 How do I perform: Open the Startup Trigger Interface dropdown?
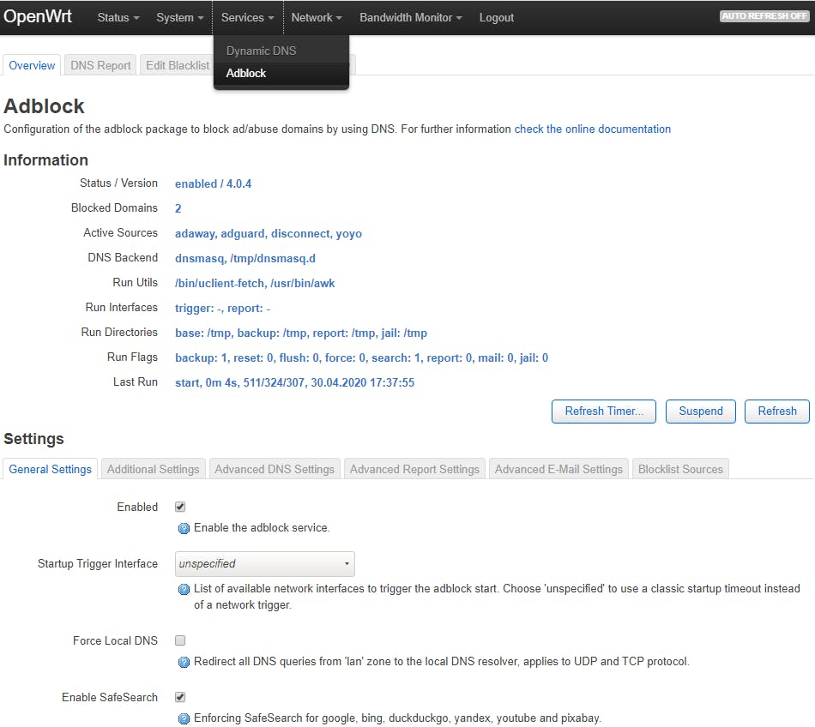[264, 564]
